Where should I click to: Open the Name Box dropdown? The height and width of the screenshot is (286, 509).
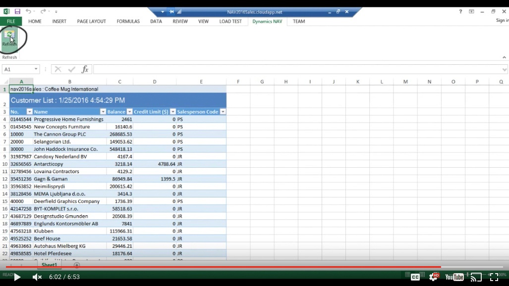36,69
